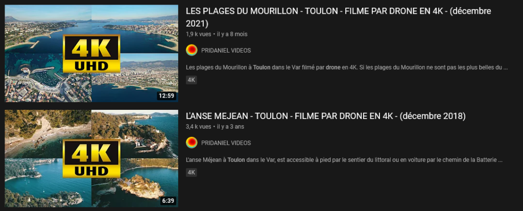Visit PRIDANIEL VIDEOS channel name under the Anse Mejean video
This screenshot has height=211, width=523.
pyautogui.click(x=226, y=143)
